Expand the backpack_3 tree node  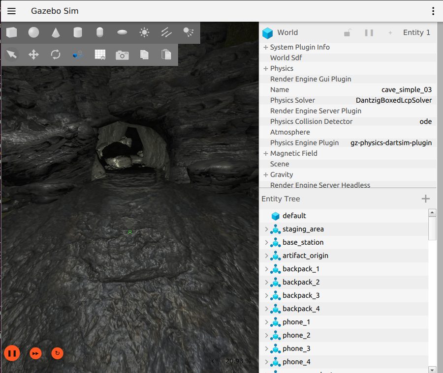[x=266, y=295]
